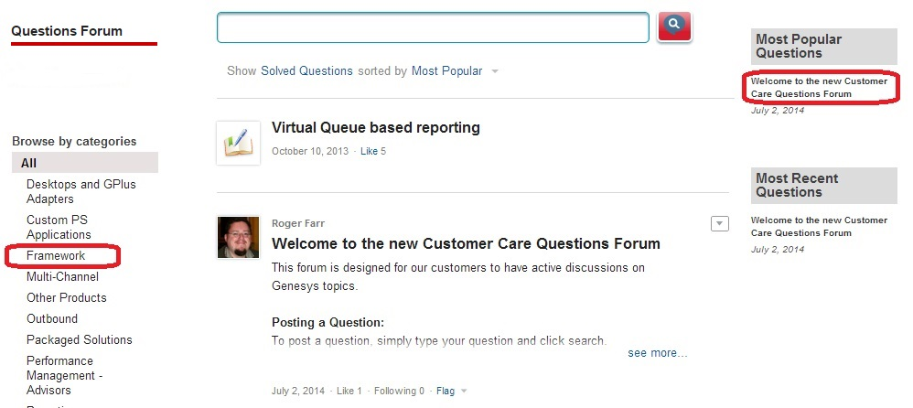
Task: Open the Roger Farr author link
Action: pyautogui.click(x=298, y=223)
